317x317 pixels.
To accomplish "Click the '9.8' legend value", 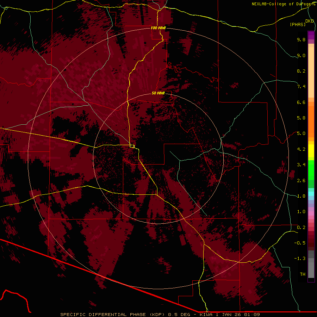I will [301, 39].
